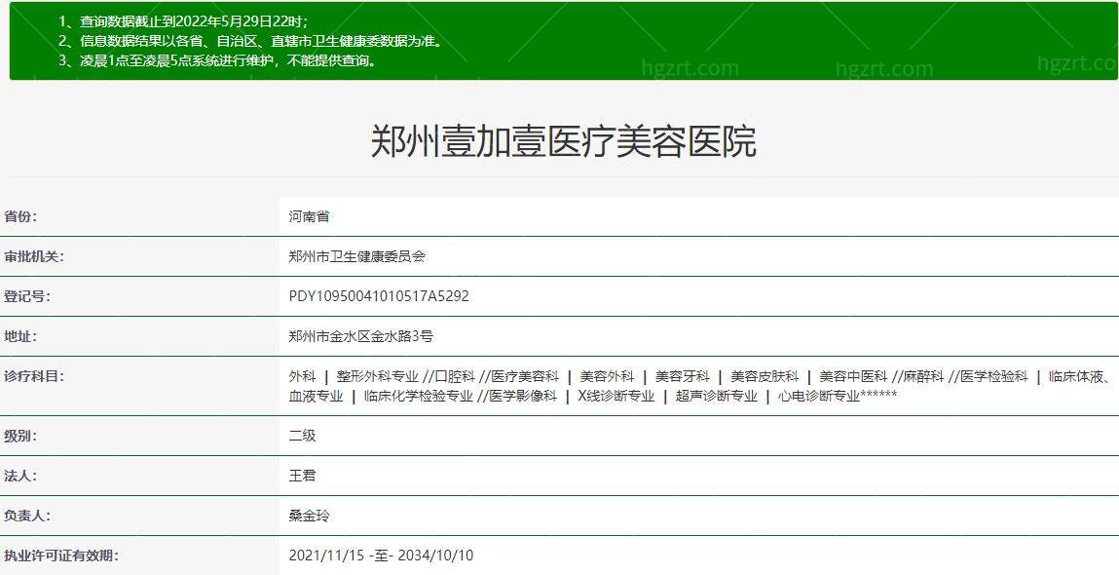
Task: Click the hospital level value 二级
Action: [x=301, y=436]
